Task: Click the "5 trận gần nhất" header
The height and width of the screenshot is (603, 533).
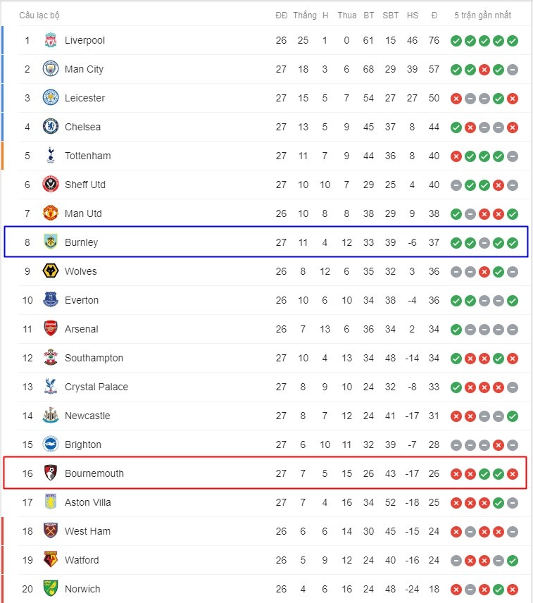Action: (x=483, y=15)
